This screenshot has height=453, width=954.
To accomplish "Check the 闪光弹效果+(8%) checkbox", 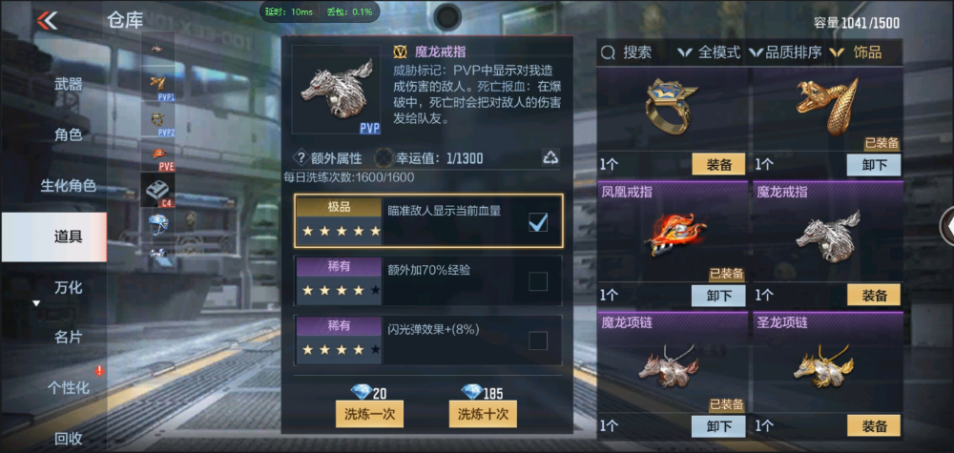I will tap(538, 340).
